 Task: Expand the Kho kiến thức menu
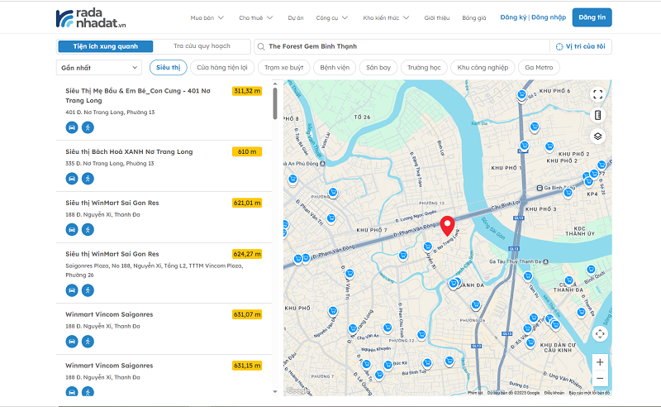pos(386,17)
